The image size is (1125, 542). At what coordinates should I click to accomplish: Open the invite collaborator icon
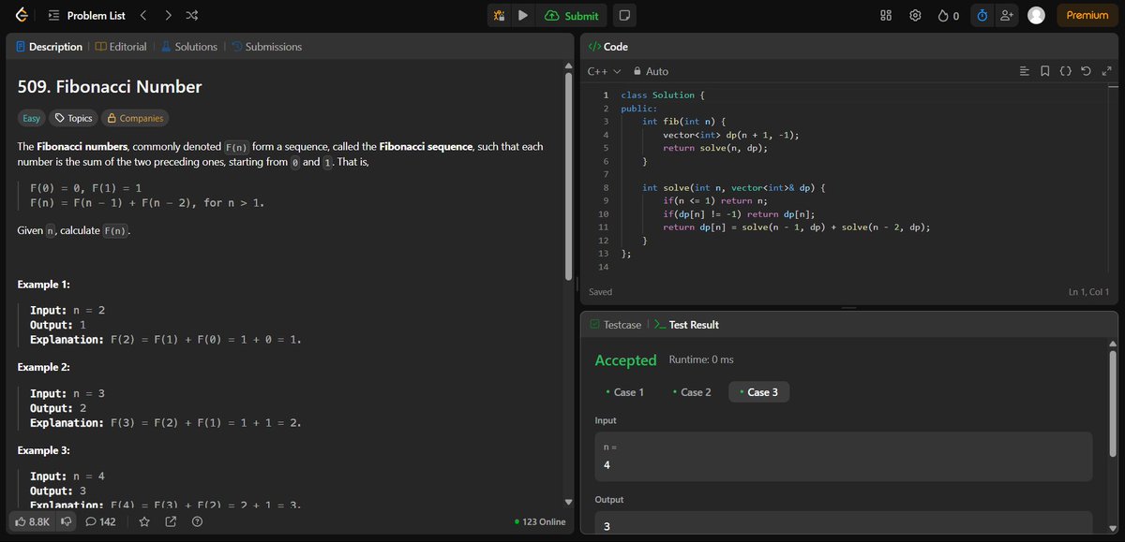point(1008,15)
